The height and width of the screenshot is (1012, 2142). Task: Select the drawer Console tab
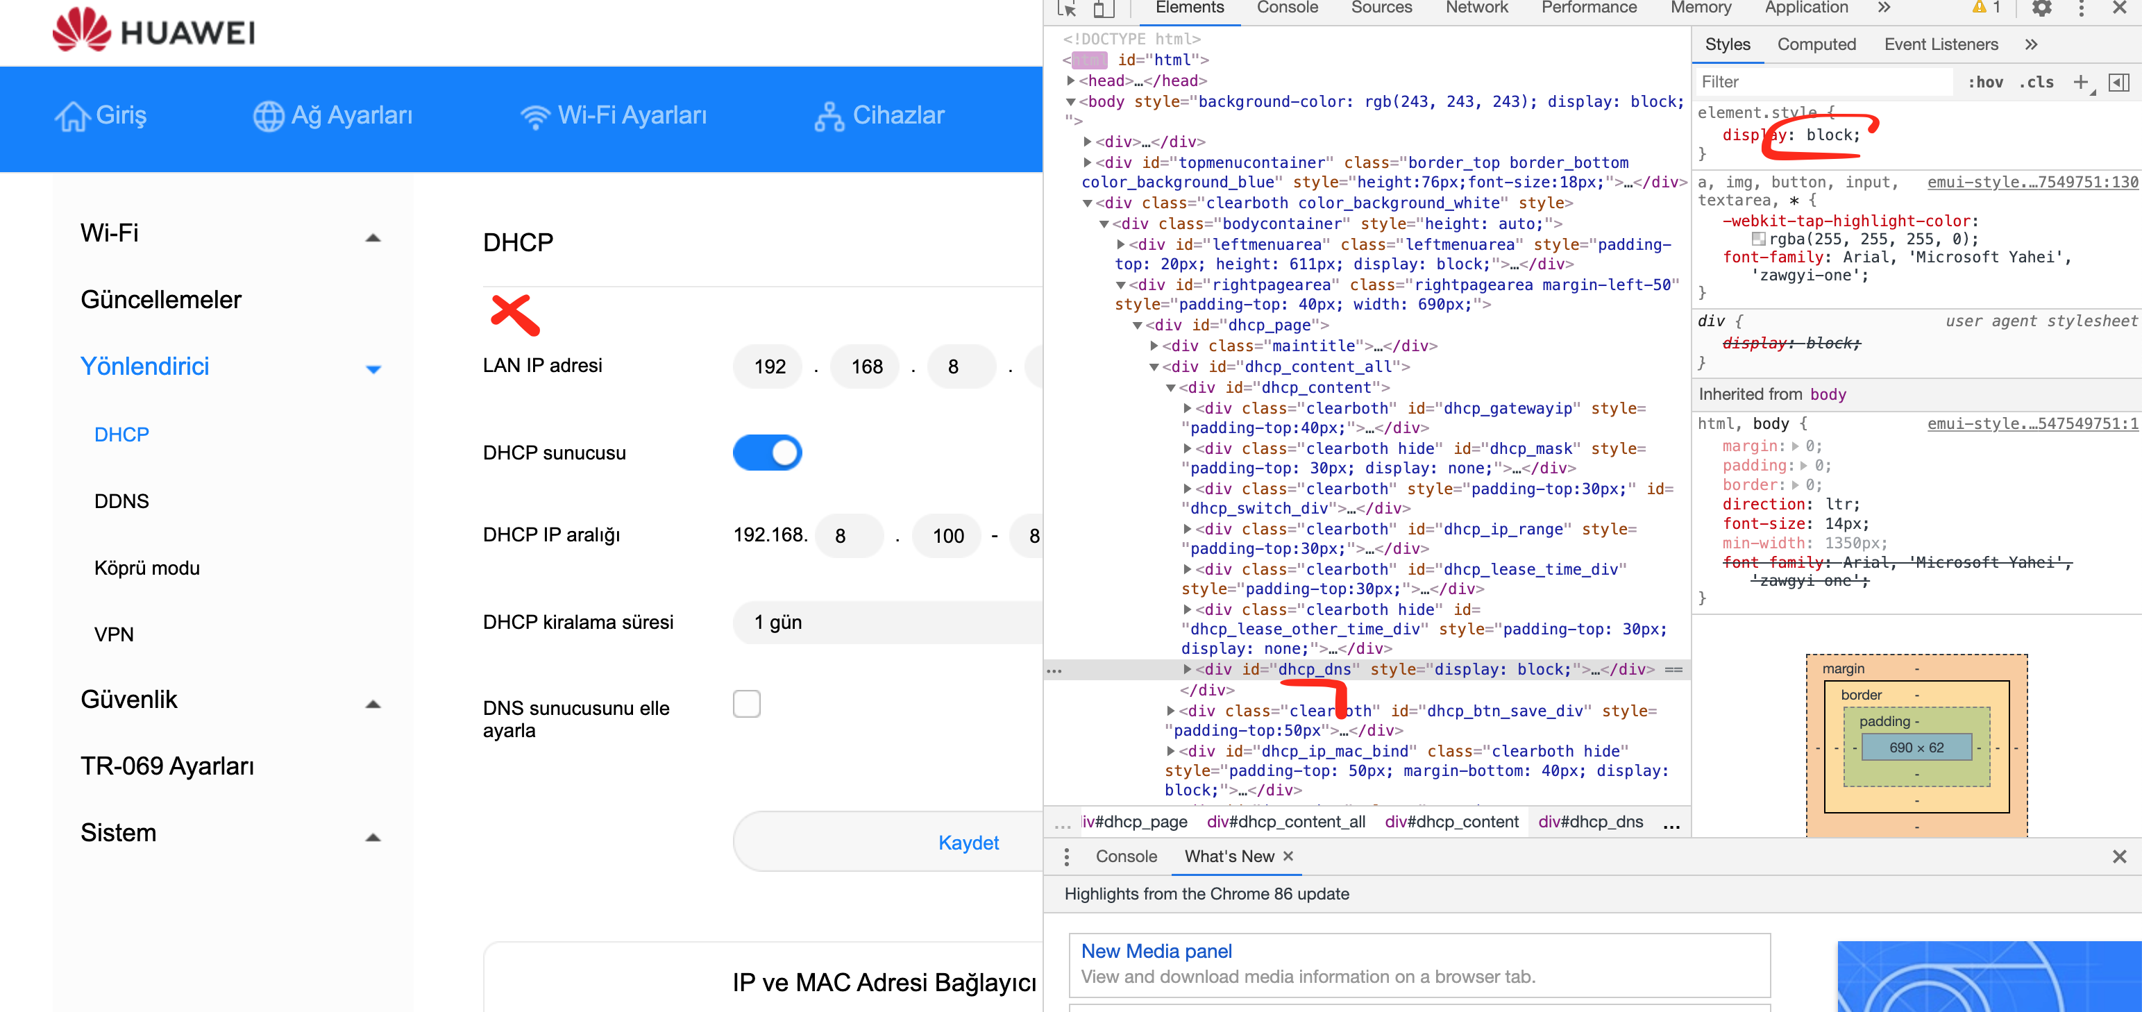(x=1126, y=857)
